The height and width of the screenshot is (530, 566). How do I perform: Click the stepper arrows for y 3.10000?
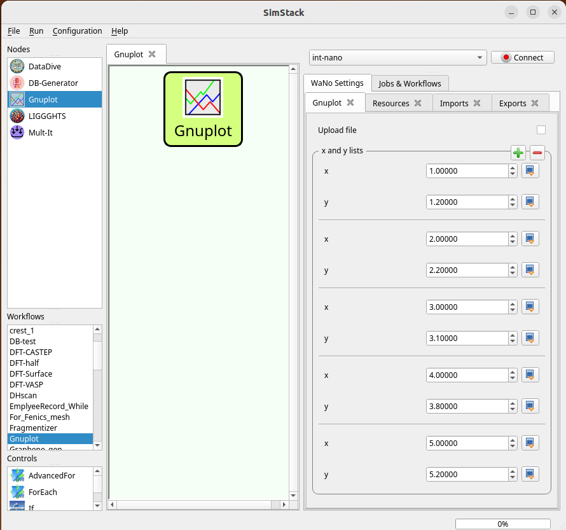[513, 338]
